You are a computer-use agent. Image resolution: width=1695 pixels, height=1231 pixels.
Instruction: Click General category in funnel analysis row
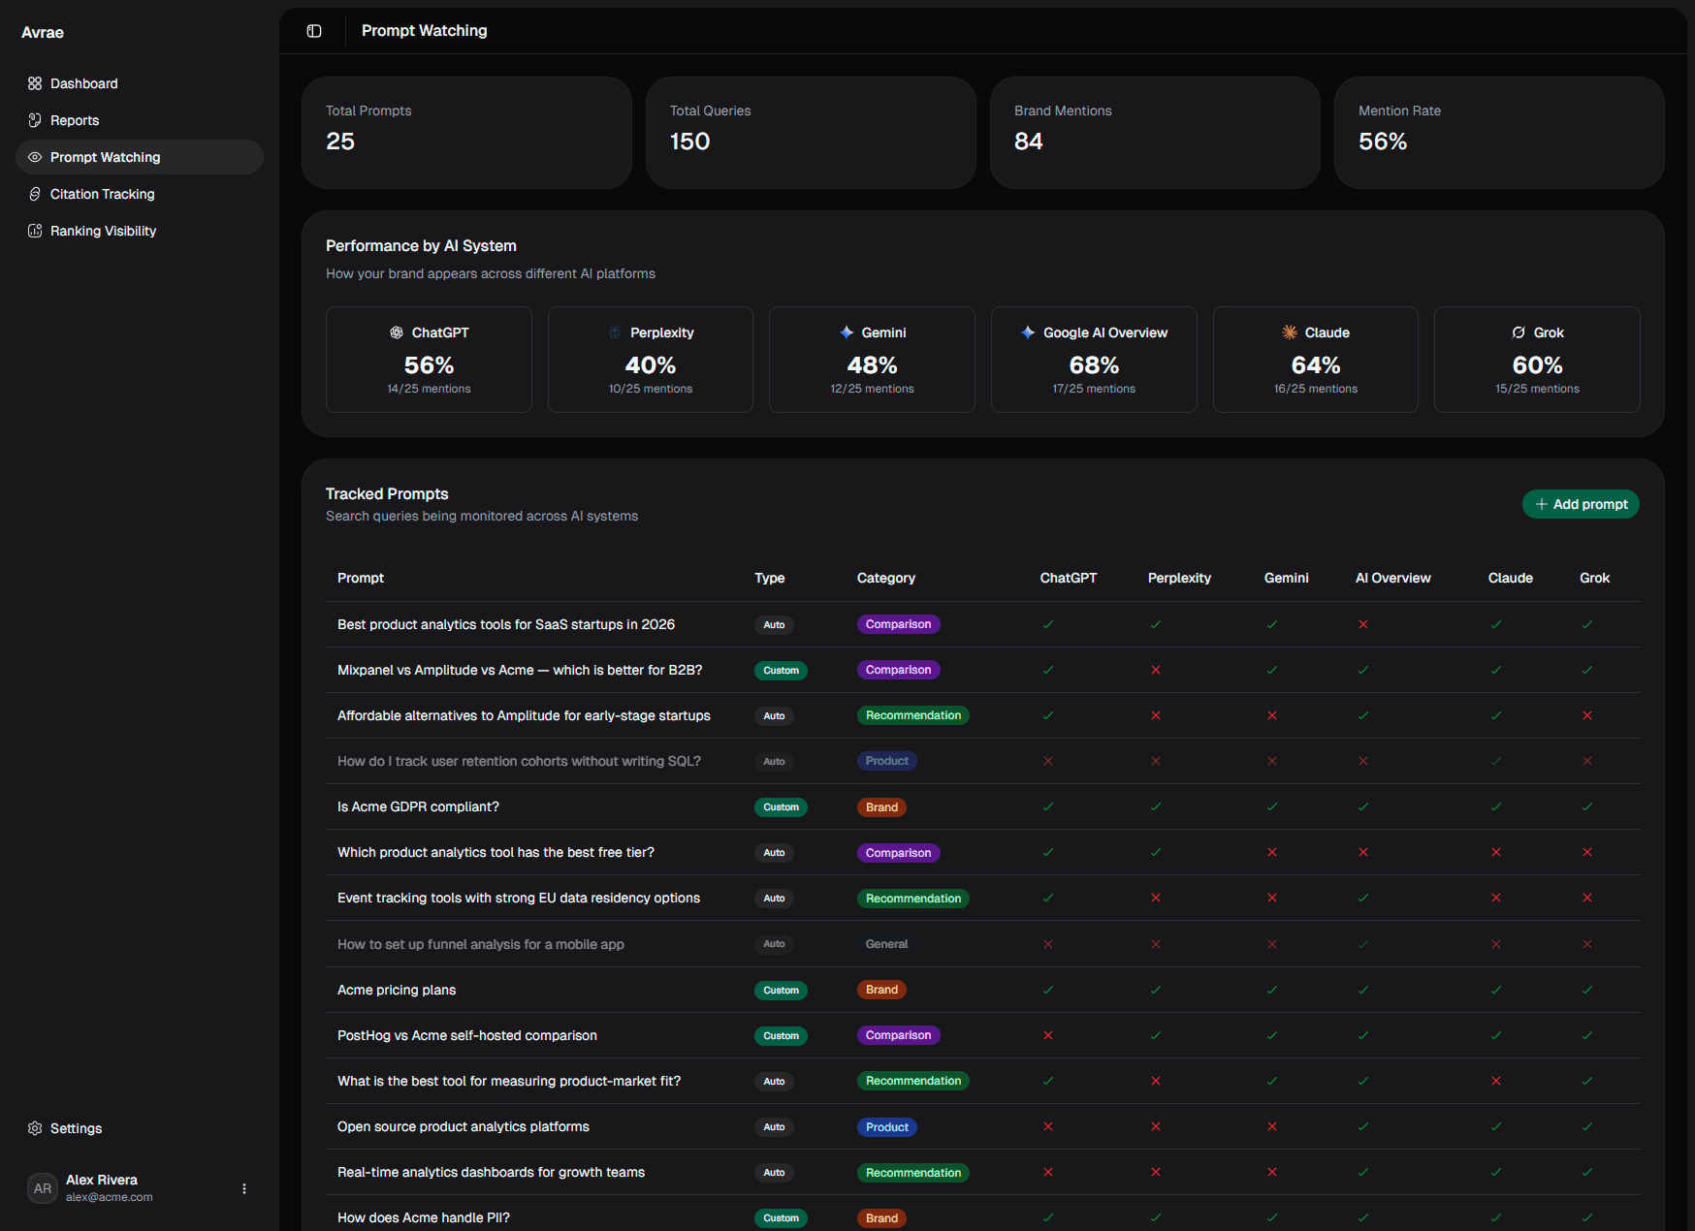pyautogui.click(x=886, y=944)
